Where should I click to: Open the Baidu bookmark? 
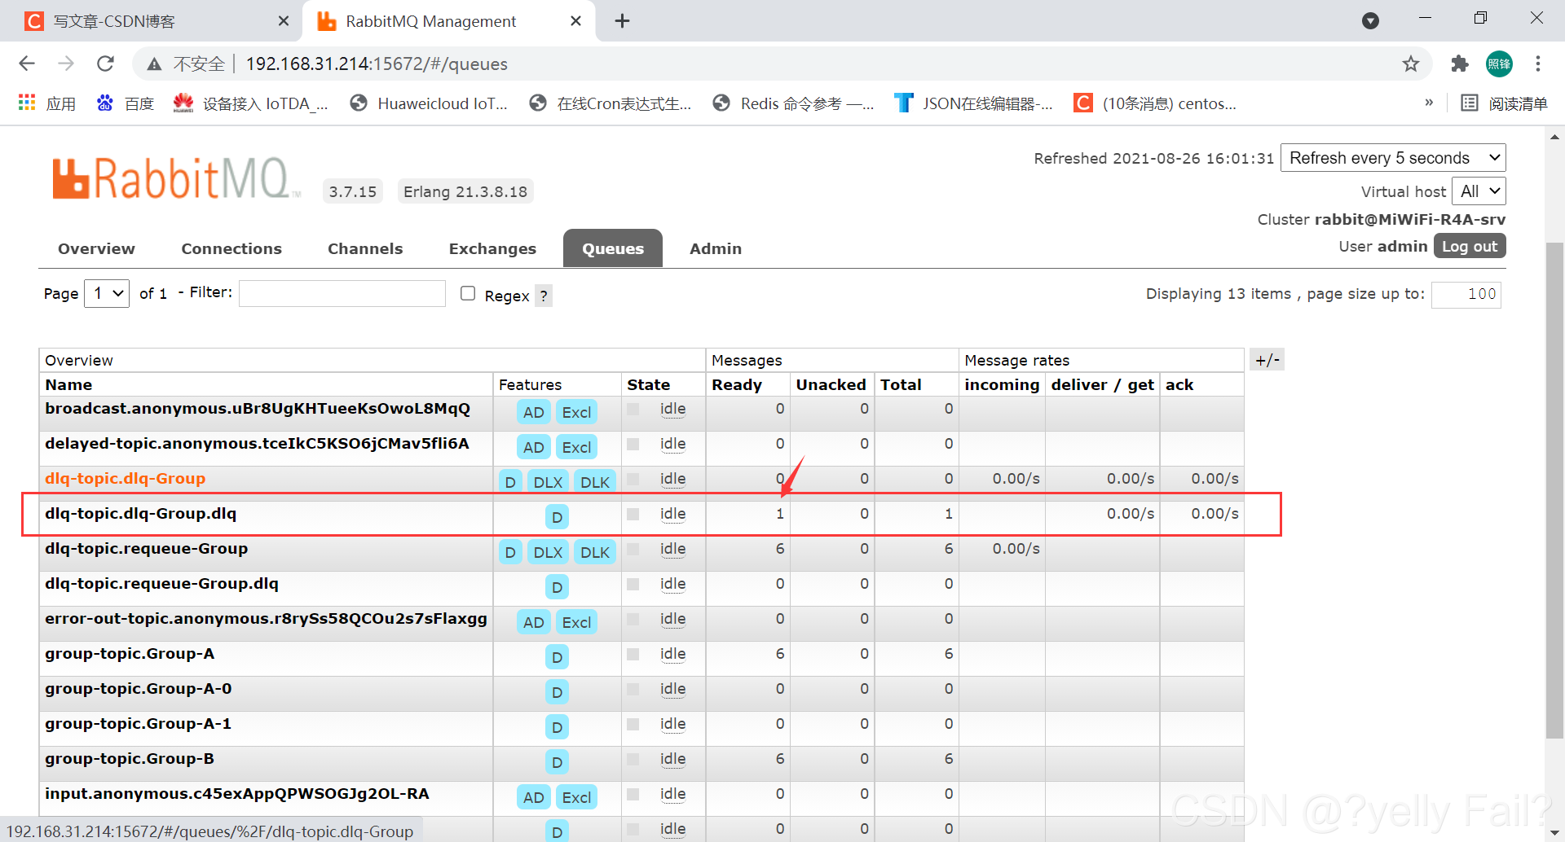(x=126, y=103)
